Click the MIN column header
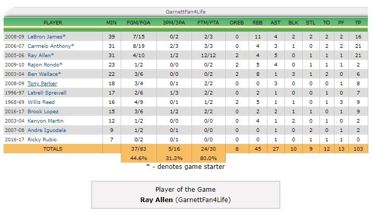This screenshot has width=373, height=212. tap(111, 22)
